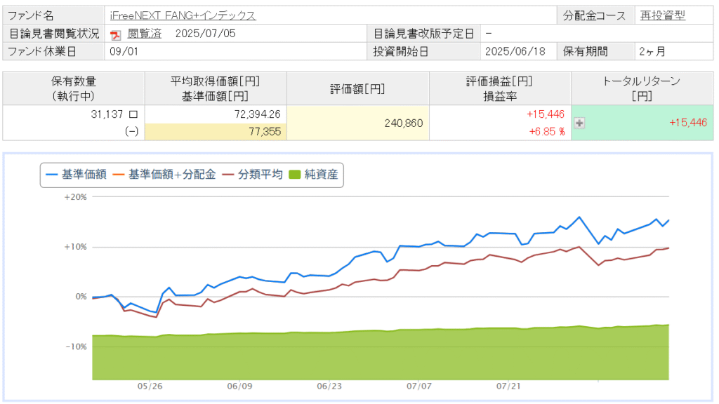The image size is (719, 404).
Task: Select the fund holiday date 09/01
Action: point(124,52)
